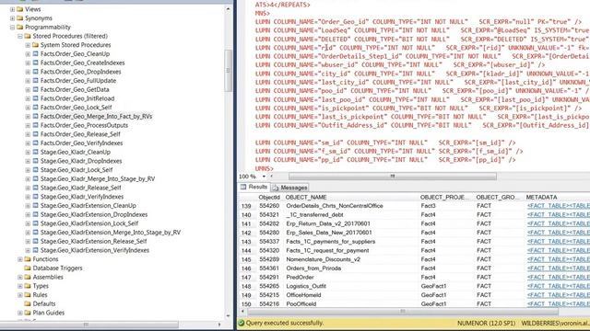Click the Database Triggers folder icon
Viewport: 590px width, 331px height.
[28, 268]
